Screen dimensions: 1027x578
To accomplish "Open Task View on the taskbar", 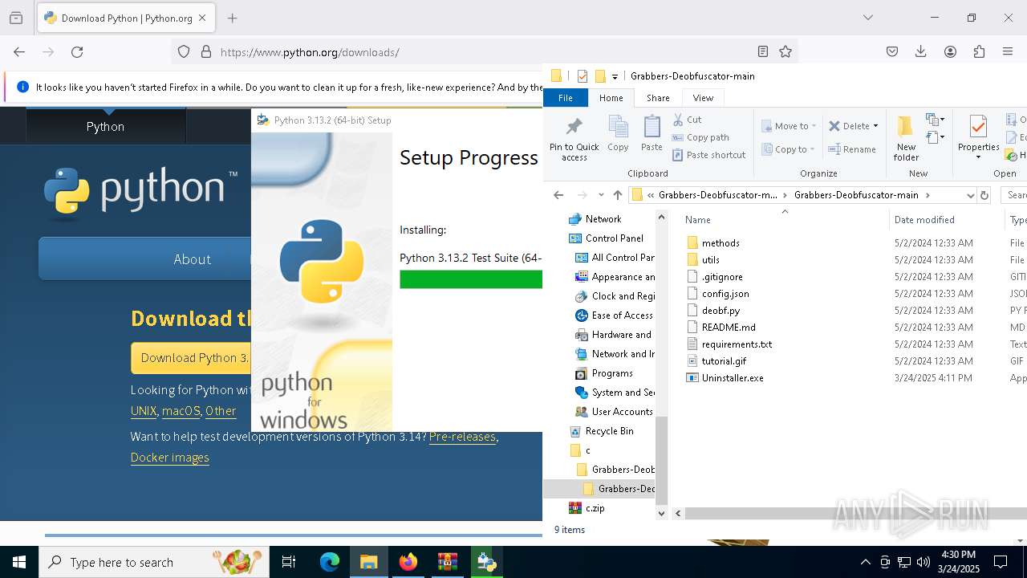I will point(289,562).
